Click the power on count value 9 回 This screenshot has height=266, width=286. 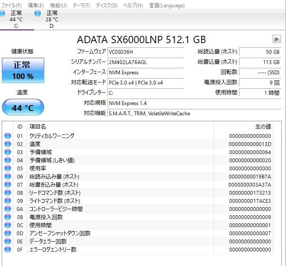point(260,83)
